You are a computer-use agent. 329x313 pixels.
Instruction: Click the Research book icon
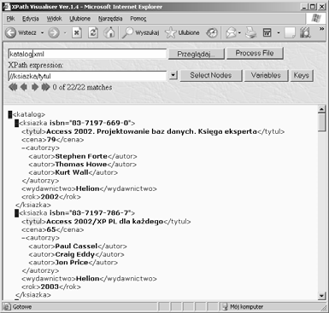tap(305, 33)
